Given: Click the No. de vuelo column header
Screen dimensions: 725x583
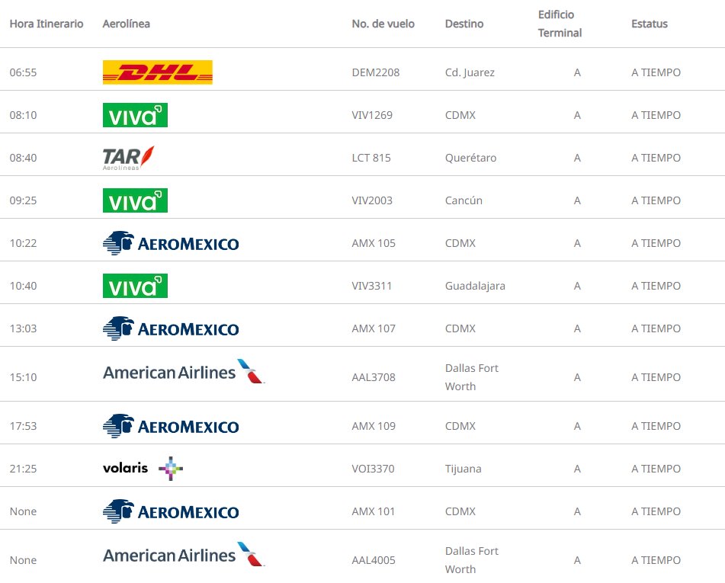Looking at the screenshot, I should [x=383, y=24].
